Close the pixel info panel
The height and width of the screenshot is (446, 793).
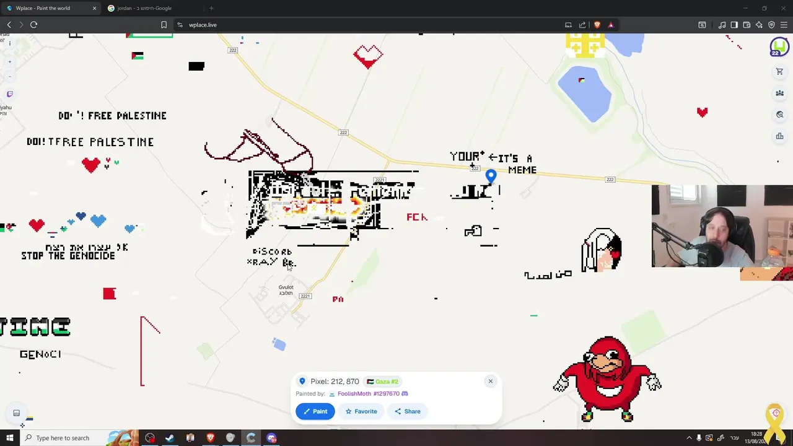[490, 381]
